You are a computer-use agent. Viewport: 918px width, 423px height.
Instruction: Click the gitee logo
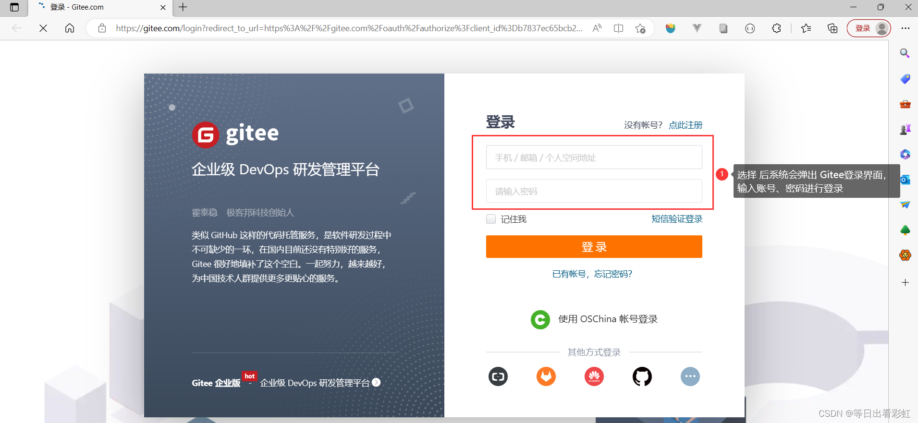(x=235, y=134)
